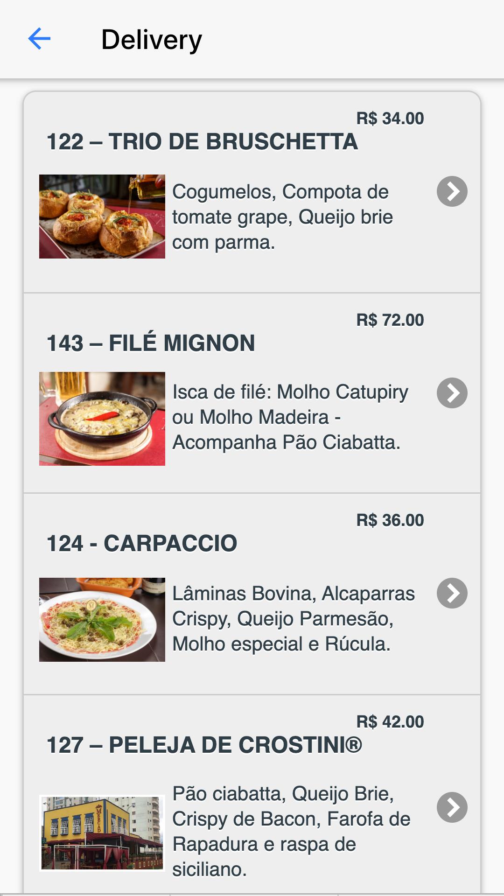Tap the blue back arrow

[39, 38]
